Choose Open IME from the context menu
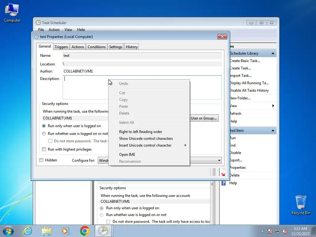 pos(127,155)
